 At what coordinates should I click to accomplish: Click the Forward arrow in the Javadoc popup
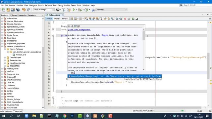point(72,26)
